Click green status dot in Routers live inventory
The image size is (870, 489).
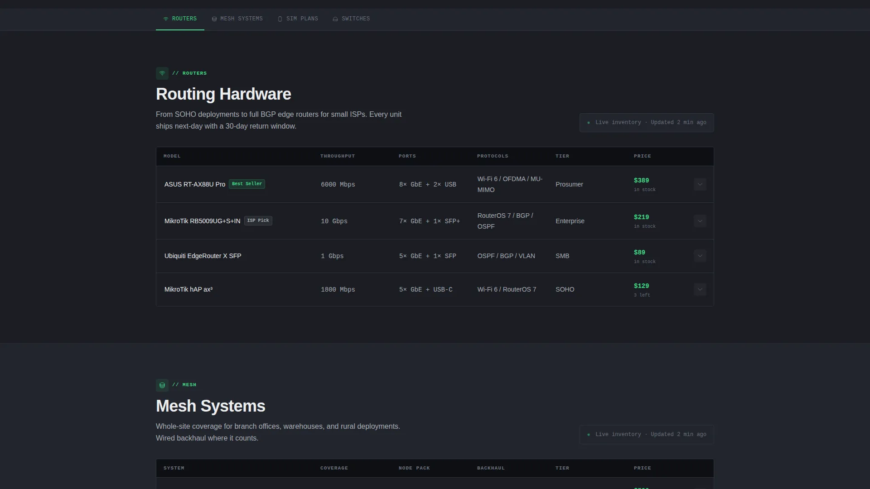click(x=589, y=123)
